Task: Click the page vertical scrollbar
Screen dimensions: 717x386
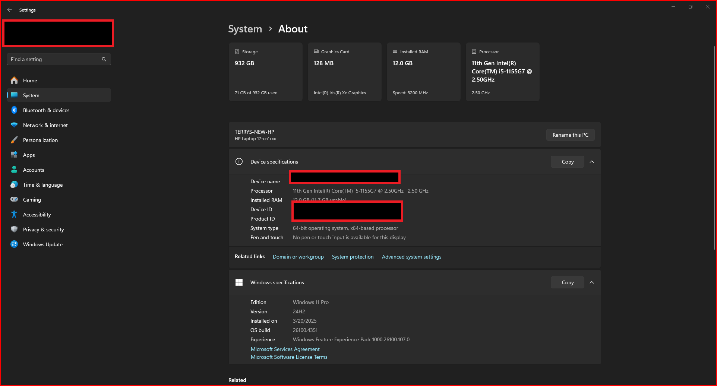Action: (714, 148)
